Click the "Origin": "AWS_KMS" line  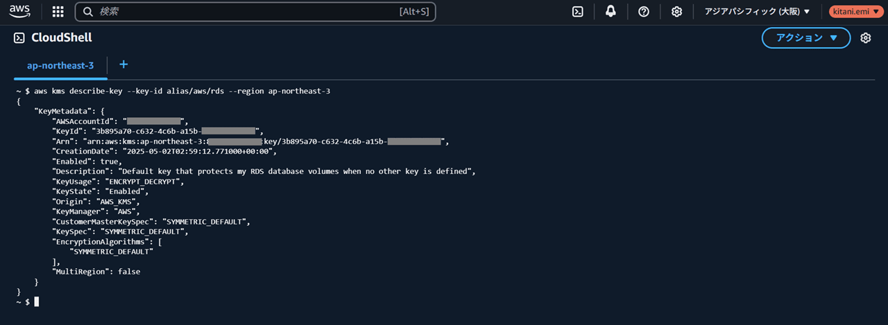96,202
